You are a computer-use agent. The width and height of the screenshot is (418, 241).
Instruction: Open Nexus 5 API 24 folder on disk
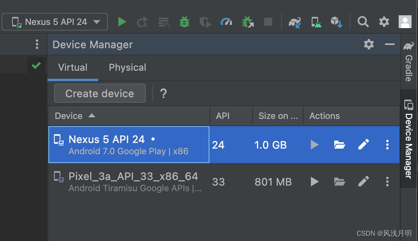point(339,145)
